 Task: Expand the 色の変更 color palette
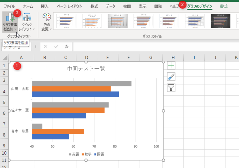pyautogui.click(x=47, y=22)
